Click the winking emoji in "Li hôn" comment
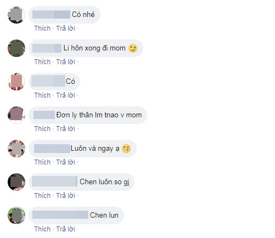The width and height of the screenshot is (275, 238). pyautogui.click(x=133, y=48)
